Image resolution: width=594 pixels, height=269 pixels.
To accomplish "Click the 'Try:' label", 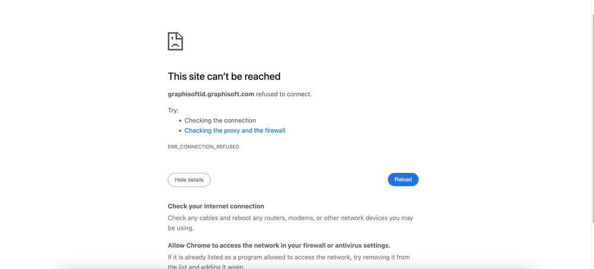I will [173, 110].
